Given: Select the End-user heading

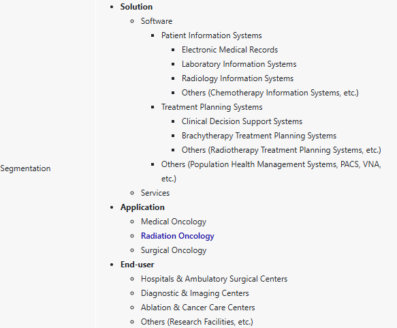Looking at the screenshot, I should tap(137, 265).
